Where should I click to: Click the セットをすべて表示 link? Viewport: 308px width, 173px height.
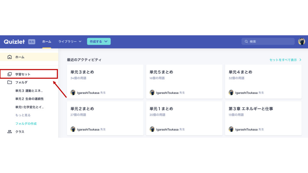pos(284,60)
